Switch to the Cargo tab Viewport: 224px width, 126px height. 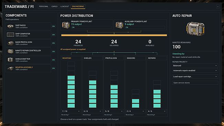[x=54, y=7]
